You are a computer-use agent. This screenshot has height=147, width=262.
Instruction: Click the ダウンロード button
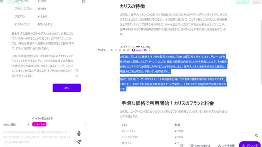(x=250, y=145)
